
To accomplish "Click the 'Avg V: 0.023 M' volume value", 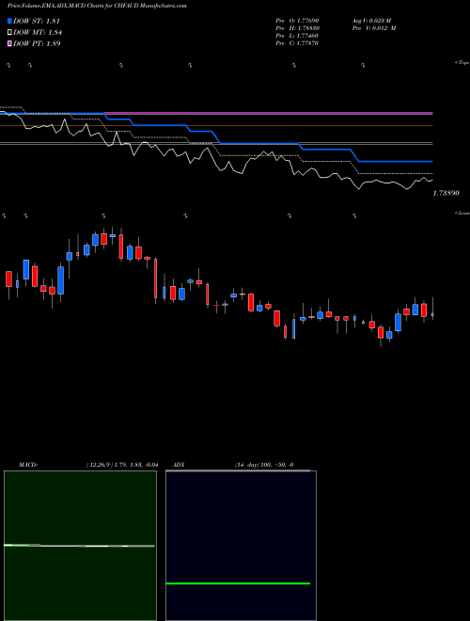I will [x=371, y=20].
